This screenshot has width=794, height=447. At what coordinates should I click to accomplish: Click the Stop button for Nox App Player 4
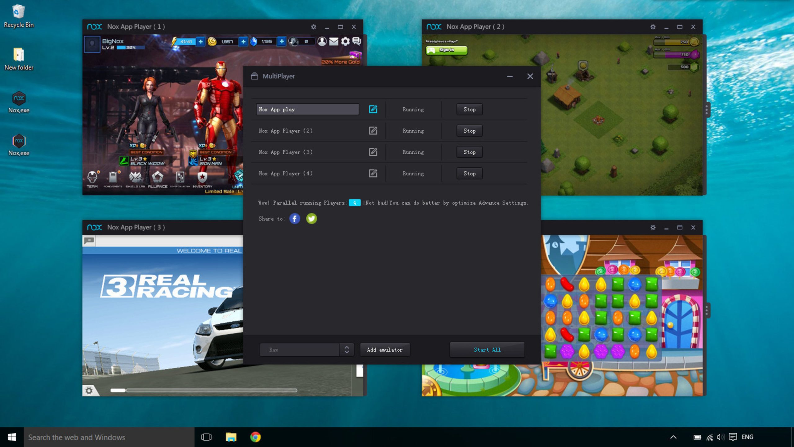(469, 173)
